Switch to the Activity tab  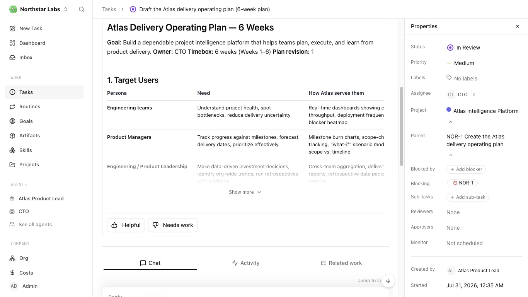[x=245, y=263]
